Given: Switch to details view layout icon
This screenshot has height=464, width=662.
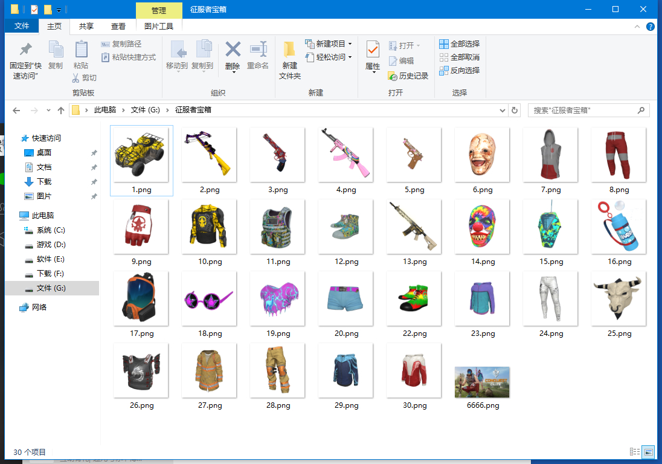Looking at the screenshot, I should click(x=635, y=452).
